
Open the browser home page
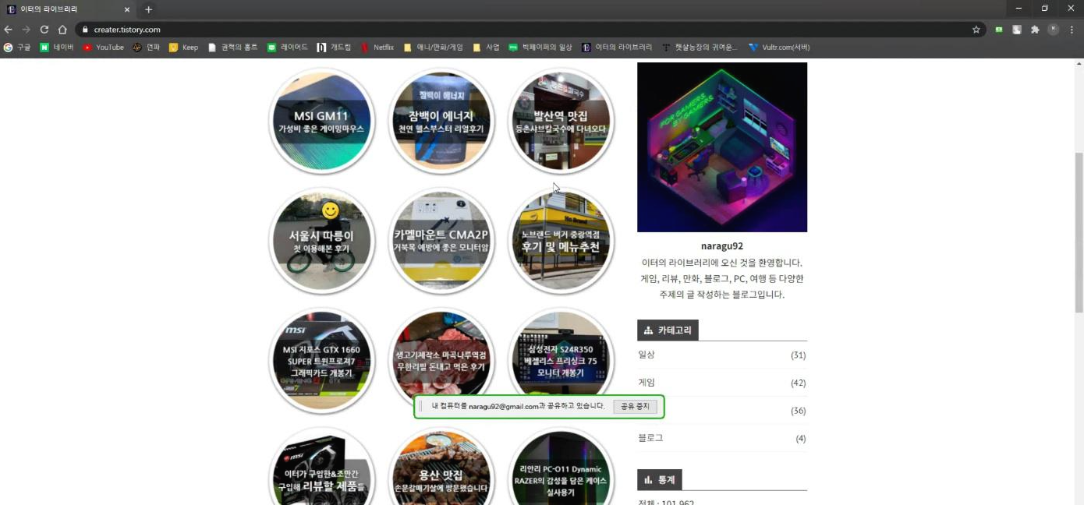tap(62, 30)
